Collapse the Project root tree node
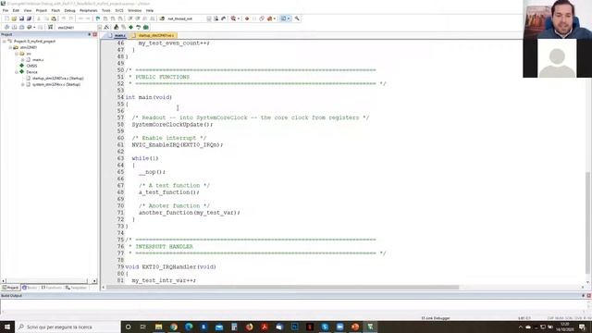 click(x=5, y=41)
